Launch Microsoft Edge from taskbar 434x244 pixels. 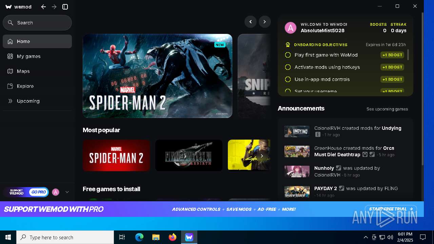coord(139,237)
